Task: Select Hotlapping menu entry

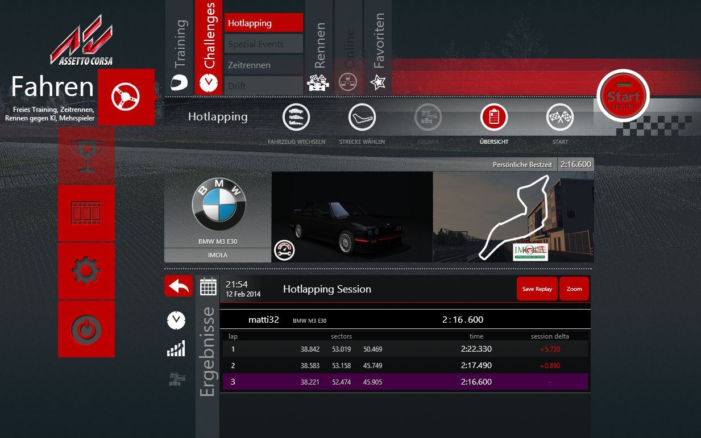Action: point(264,23)
